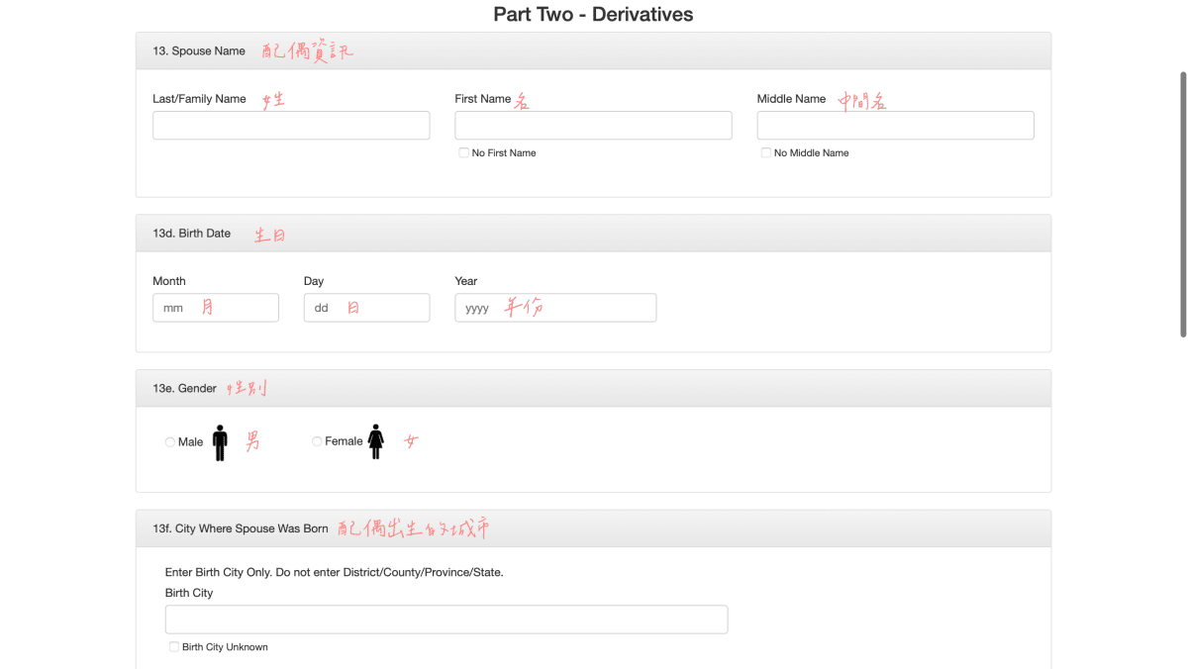Click the female figure icon
This screenshot has height=669, width=1188.
pyautogui.click(x=376, y=441)
